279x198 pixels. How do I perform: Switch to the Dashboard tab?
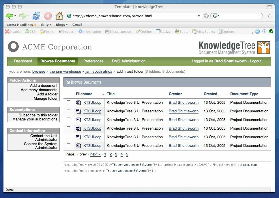click(x=23, y=61)
